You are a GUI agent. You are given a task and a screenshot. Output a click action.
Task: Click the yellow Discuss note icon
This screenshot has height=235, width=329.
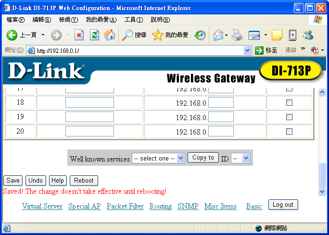277,35
